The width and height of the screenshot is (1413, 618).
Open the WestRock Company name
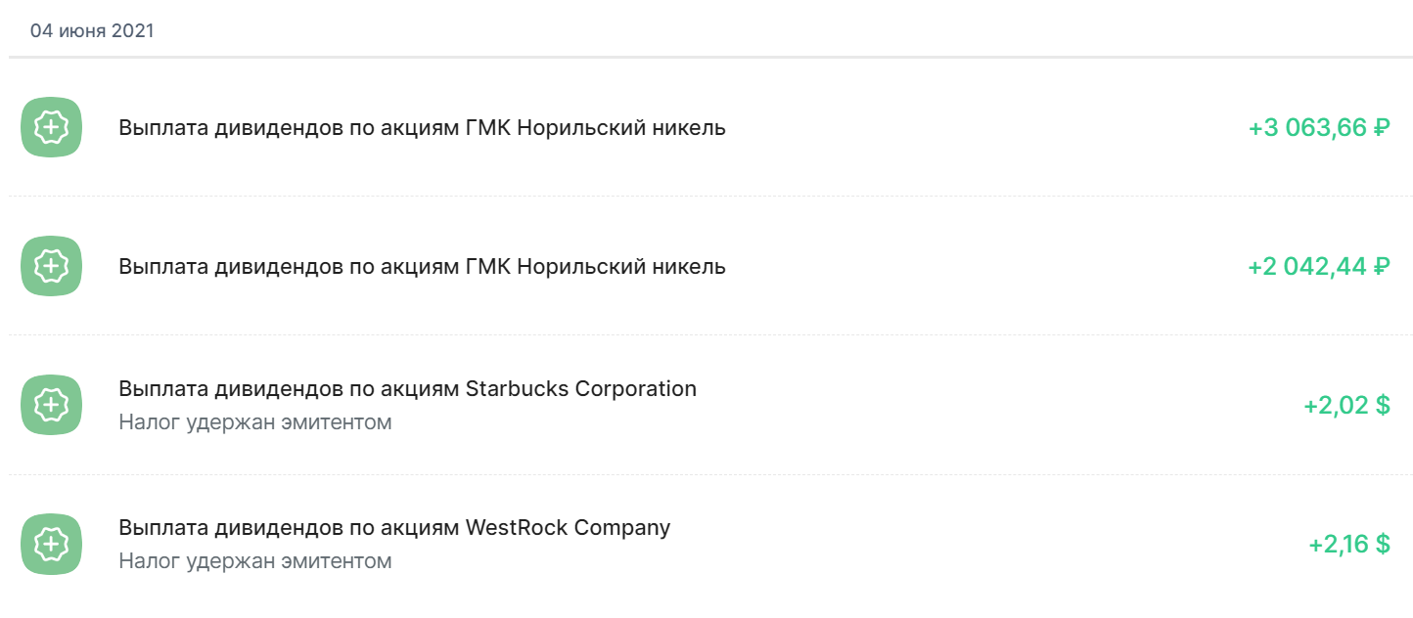pos(569,527)
